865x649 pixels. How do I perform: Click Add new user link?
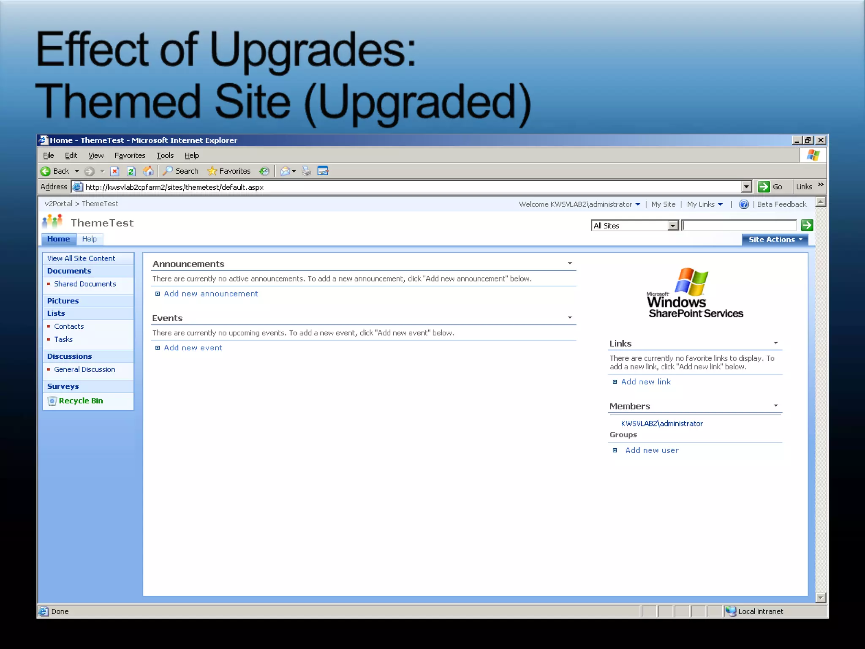pyautogui.click(x=652, y=450)
